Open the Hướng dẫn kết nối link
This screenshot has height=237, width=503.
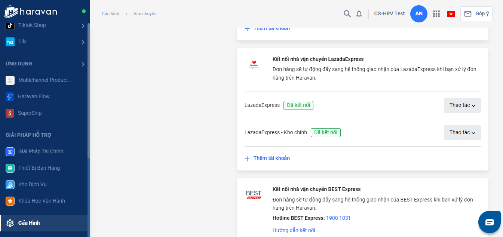click(x=294, y=230)
